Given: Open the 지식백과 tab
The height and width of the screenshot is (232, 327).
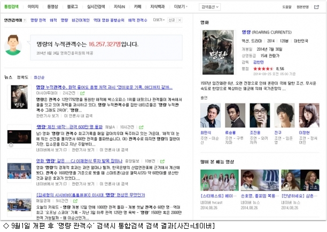Looking at the screenshot, I should click(x=158, y=6).
